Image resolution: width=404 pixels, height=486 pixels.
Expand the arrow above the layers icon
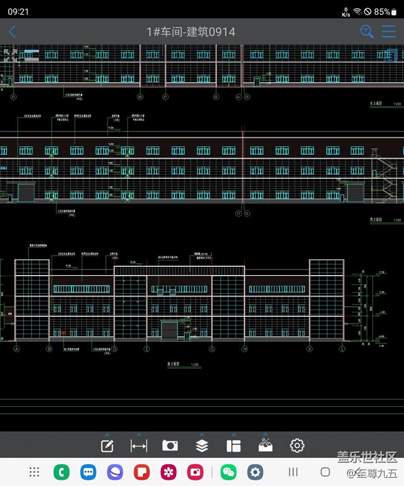pyautogui.click(x=202, y=434)
